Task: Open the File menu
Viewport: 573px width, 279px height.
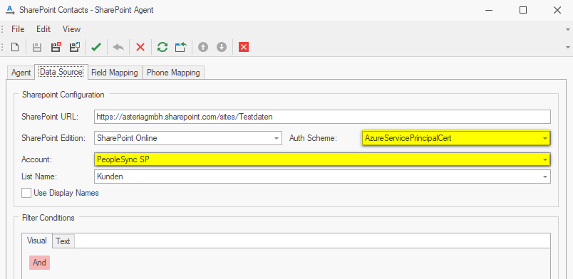Action: (x=18, y=29)
